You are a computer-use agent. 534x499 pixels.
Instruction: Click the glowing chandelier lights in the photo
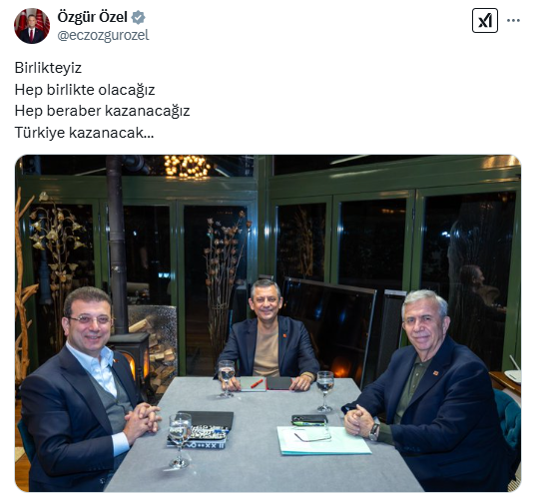point(187,166)
